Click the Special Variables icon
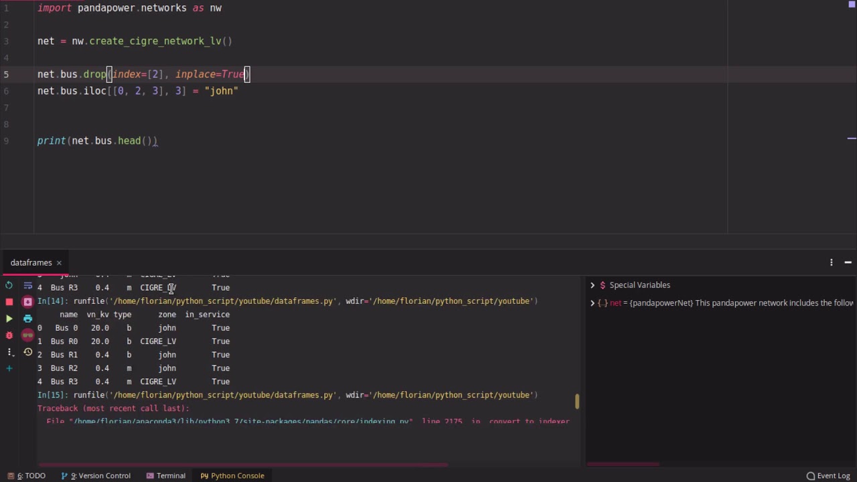The height and width of the screenshot is (482, 857). [603, 285]
